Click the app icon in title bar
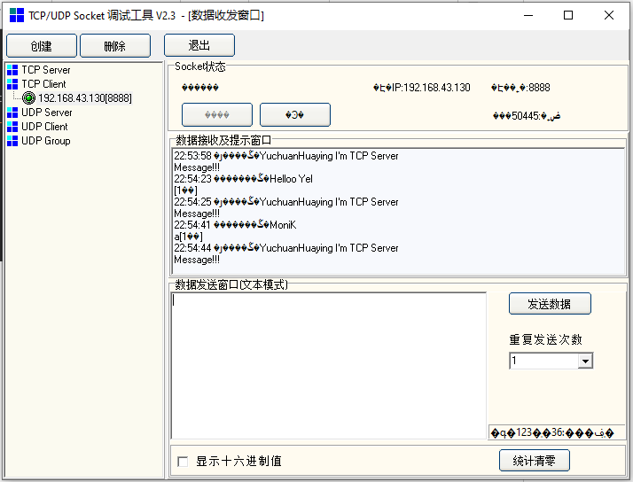 pyautogui.click(x=17, y=15)
